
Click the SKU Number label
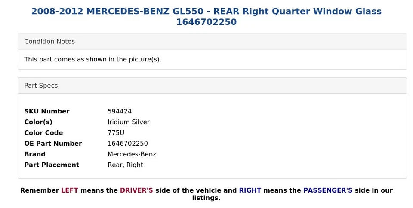[x=46, y=111]
